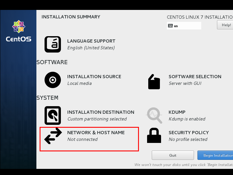Click the Quit button
The width and height of the screenshot is (233, 175).
point(173,155)
